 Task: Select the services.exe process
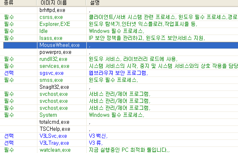54,66
